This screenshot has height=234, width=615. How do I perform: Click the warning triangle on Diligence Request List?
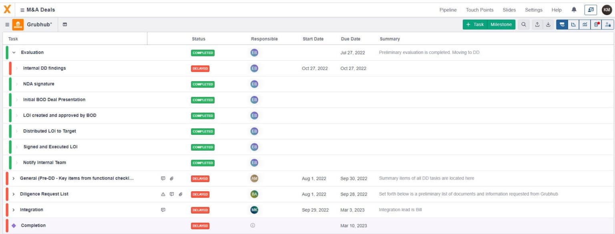[163, 194]
